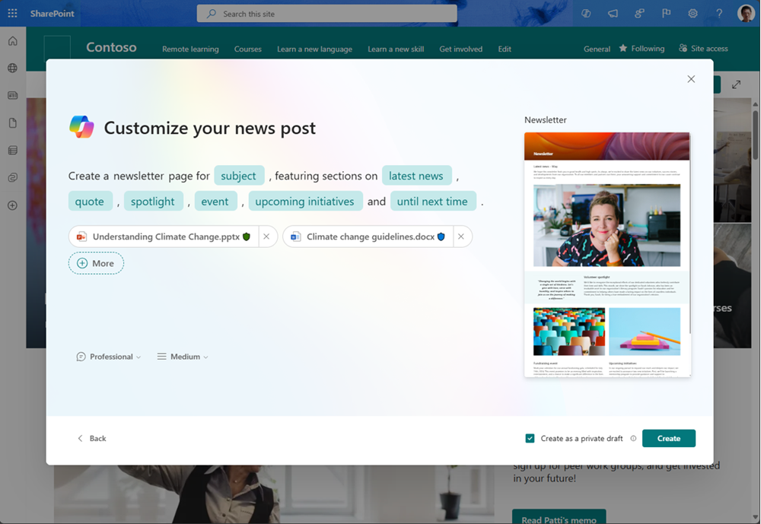Open the Remote learning menu
This screenshot has width=761, height=524.
[190, 49]
